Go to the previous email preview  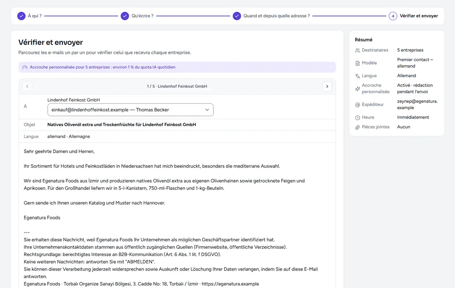tap(27, 86)
